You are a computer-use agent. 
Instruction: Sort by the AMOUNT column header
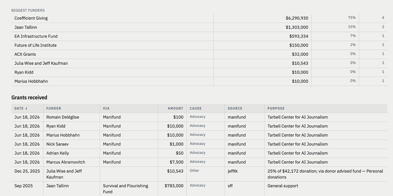click(x=175, y=108)
